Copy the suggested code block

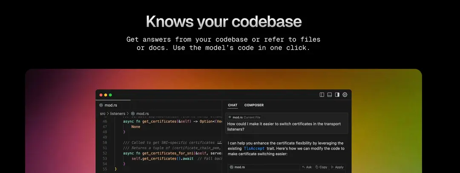click(x=321, y=167)
